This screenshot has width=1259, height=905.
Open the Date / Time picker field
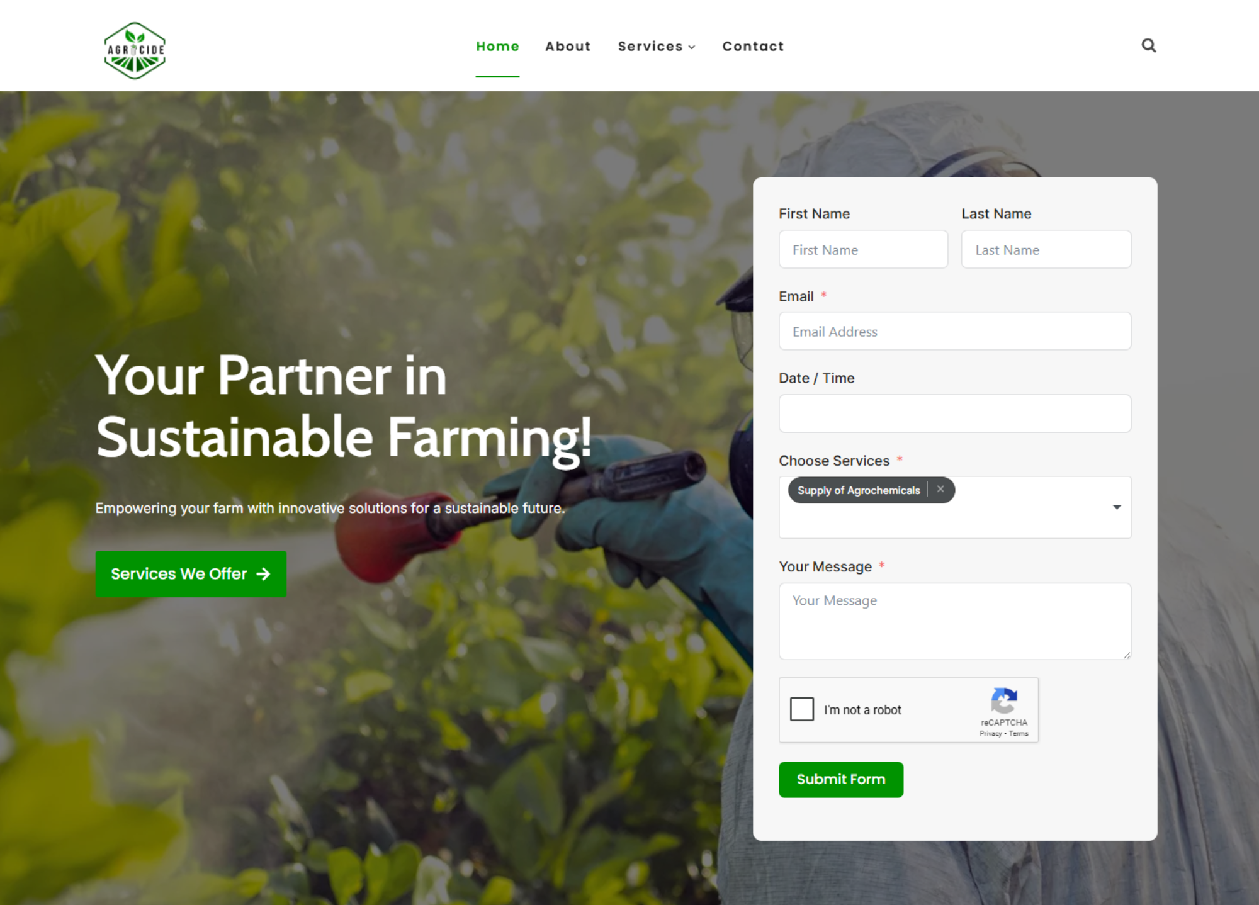(955, 413)
